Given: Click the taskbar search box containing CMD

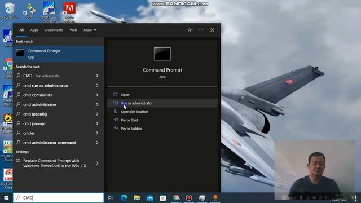Looking at the screenshot, I should pyautogui.click(x=59, y=198).
